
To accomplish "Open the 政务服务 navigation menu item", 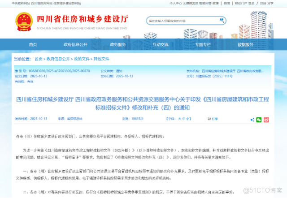I will coord(118,44).
